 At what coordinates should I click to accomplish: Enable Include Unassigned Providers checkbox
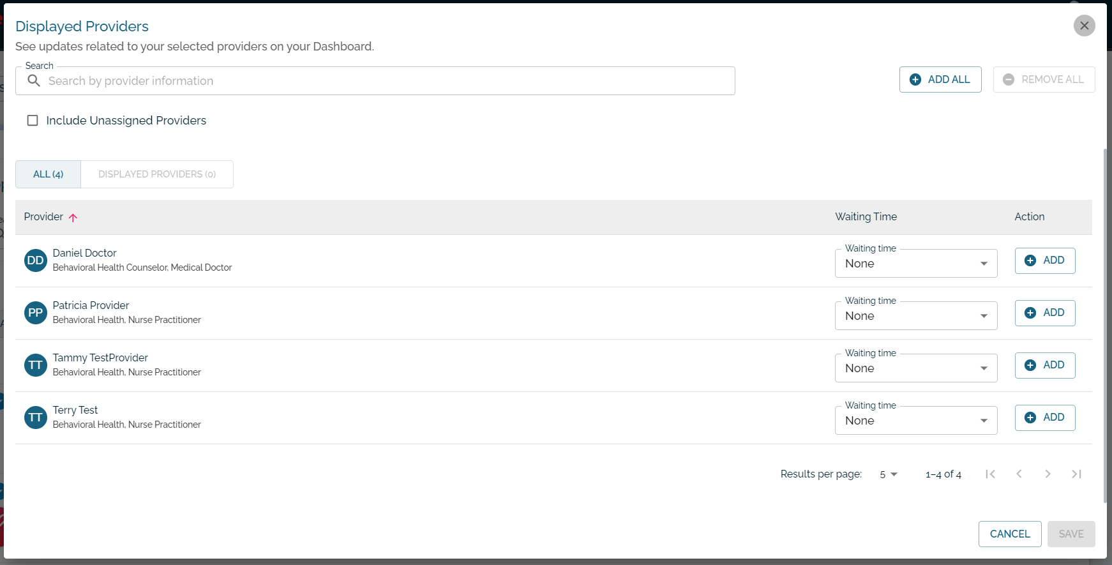point(33,120)
